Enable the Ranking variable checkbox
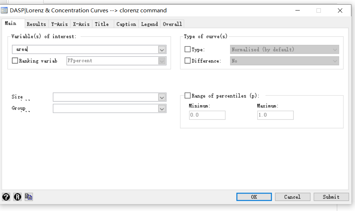355x211 pixels. point(15,61)
